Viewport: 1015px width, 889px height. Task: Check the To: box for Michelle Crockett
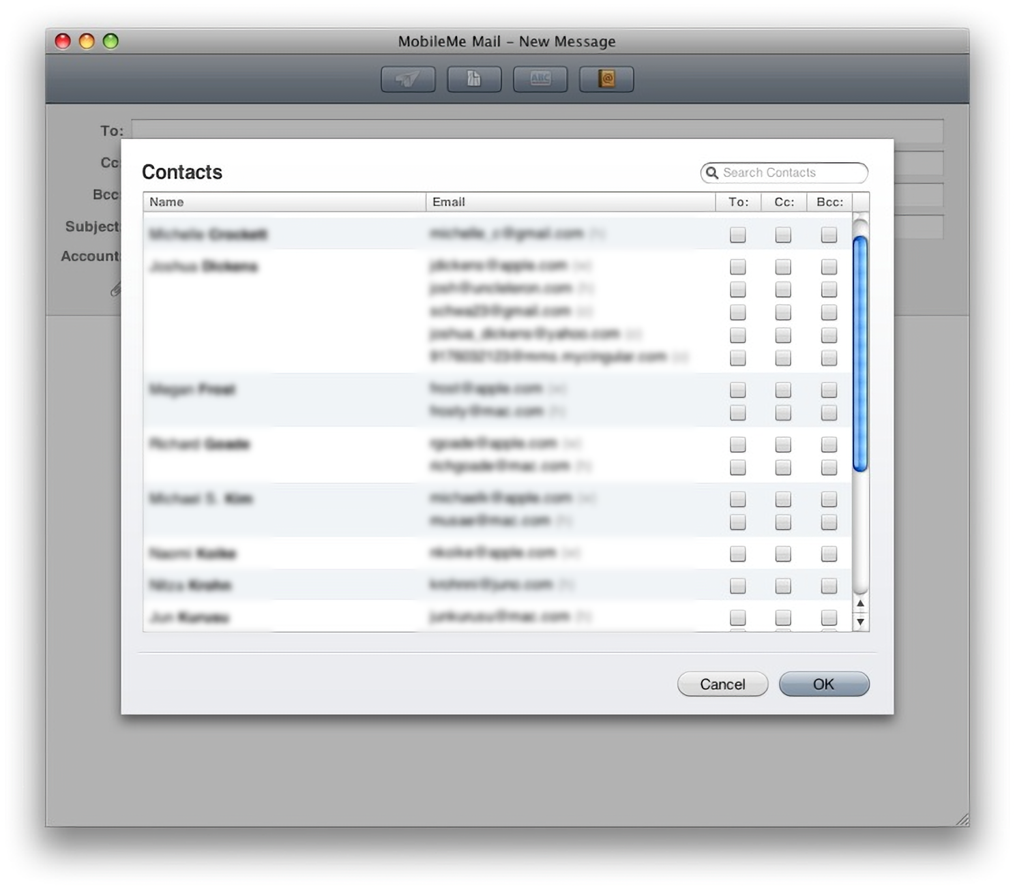pyautogui.click(x=737, y=235)
